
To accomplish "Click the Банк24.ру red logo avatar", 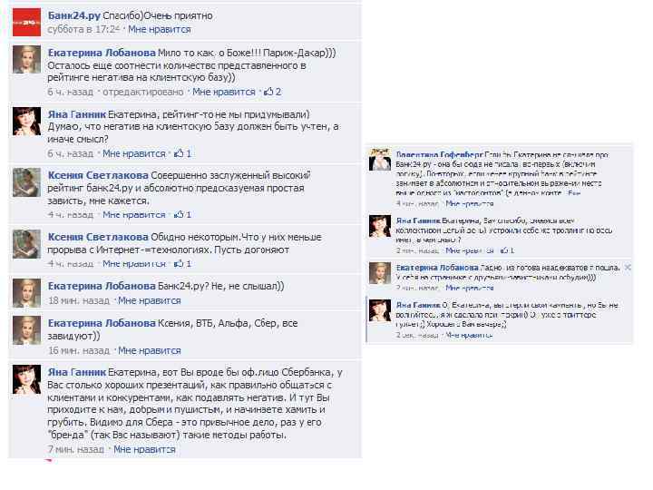I will [x=26, y=22].
